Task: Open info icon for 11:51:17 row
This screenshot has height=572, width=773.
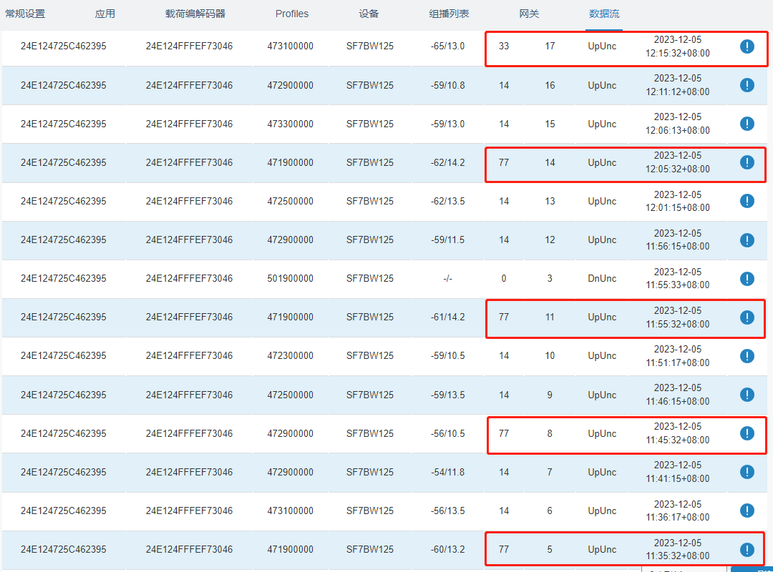Action: (x=747, y=355)
